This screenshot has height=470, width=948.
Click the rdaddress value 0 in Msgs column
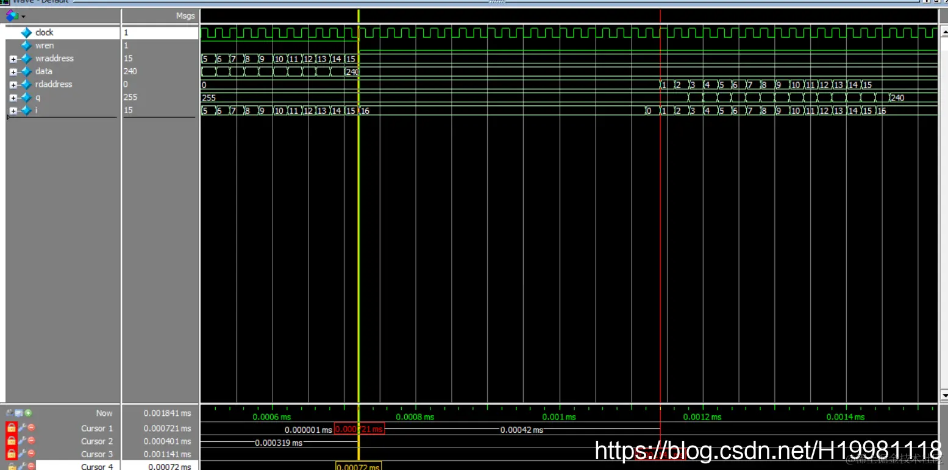(126, 85)
